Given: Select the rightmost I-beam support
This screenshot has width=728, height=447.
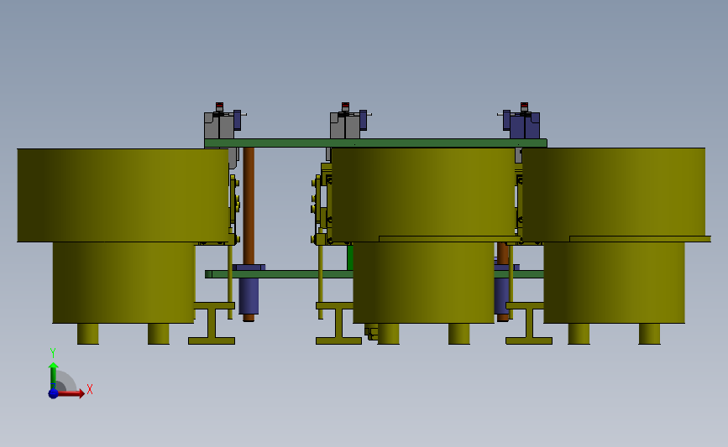Looking at the screenshot, I should click(529, 323).
